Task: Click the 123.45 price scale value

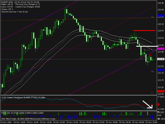Action: pyautogui.click(x=161, y=52)
